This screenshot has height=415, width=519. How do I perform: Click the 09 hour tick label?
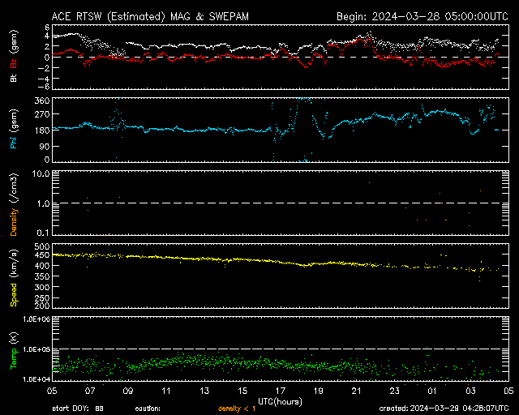pyautogui.click(x=128, y=391)
